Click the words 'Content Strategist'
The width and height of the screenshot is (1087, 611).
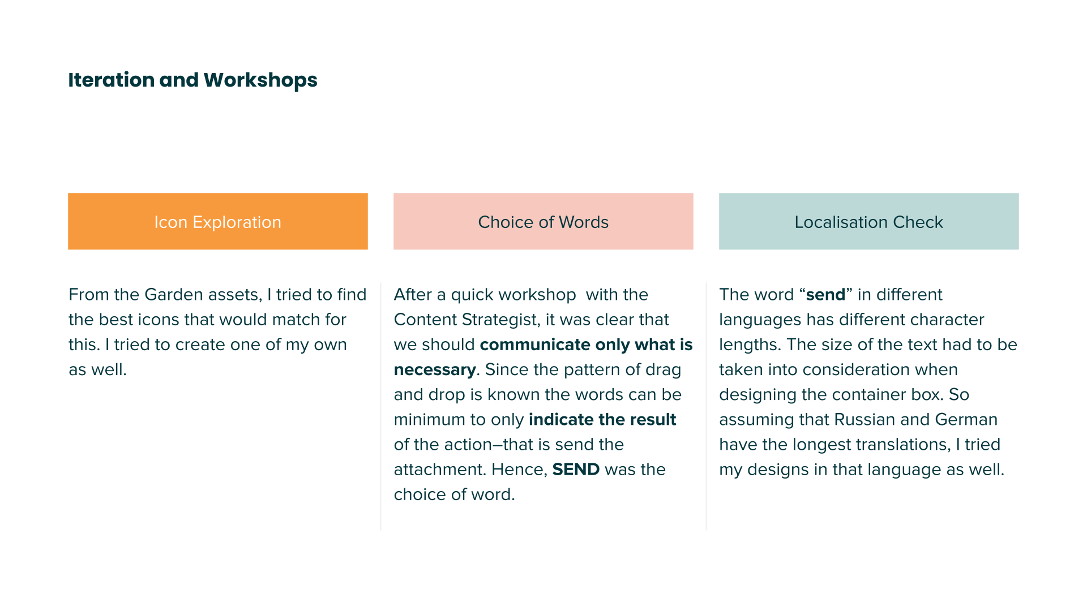pos(465,320)
